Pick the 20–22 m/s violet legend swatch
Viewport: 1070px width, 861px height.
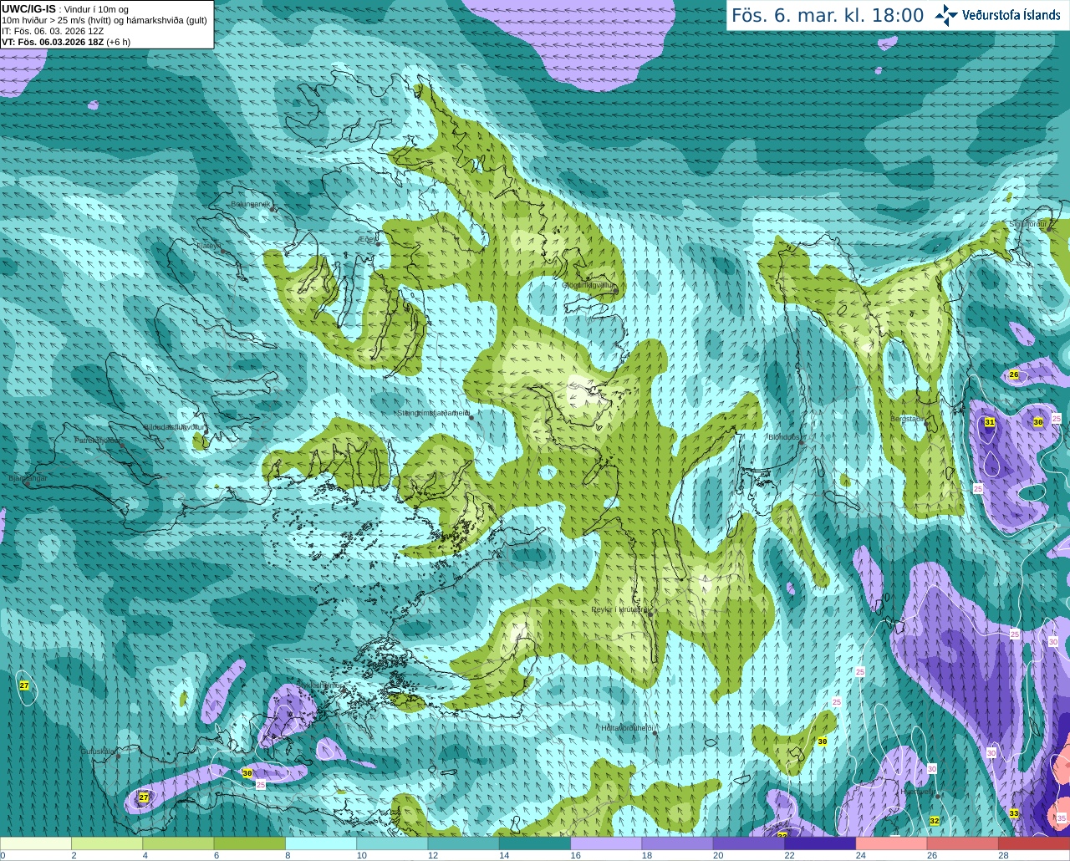coord(749,843)
